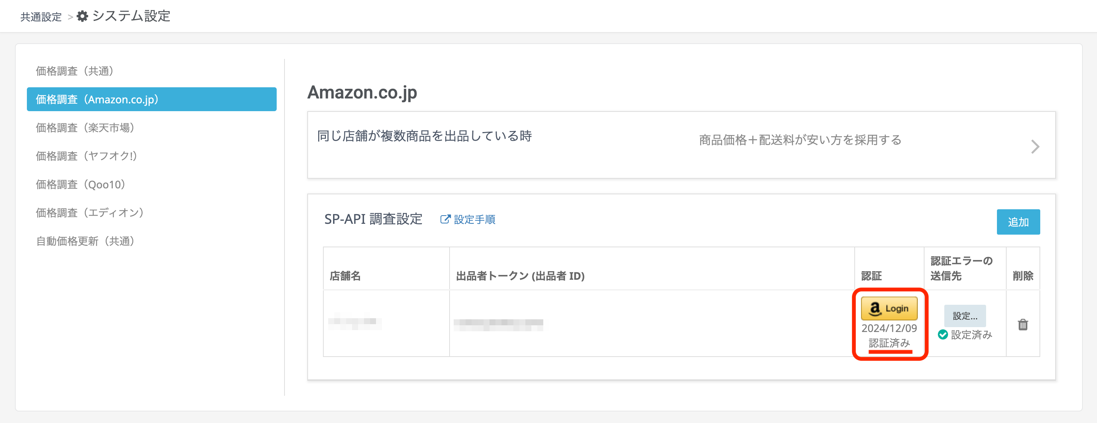This screenshot has height=423, width=1097.
Task: Click the external link icon before 設定手順
Action: point(445,220)
